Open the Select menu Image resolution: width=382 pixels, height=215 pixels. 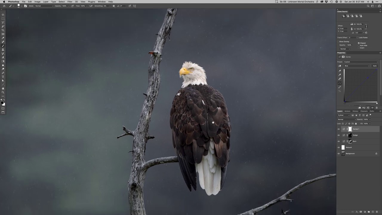(x=62, y=2)
